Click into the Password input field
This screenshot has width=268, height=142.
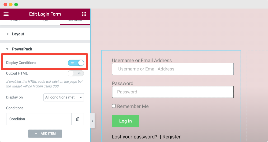173,92
